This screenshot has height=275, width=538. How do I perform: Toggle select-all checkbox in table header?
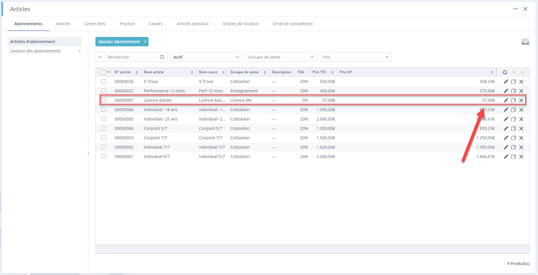pos(104,72)
